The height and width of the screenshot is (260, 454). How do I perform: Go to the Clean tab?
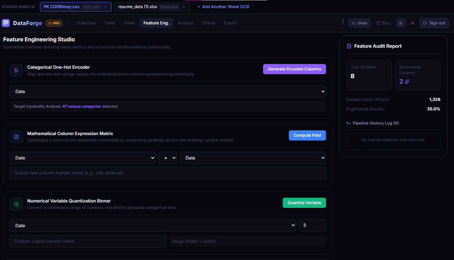(x=129, y=23)
